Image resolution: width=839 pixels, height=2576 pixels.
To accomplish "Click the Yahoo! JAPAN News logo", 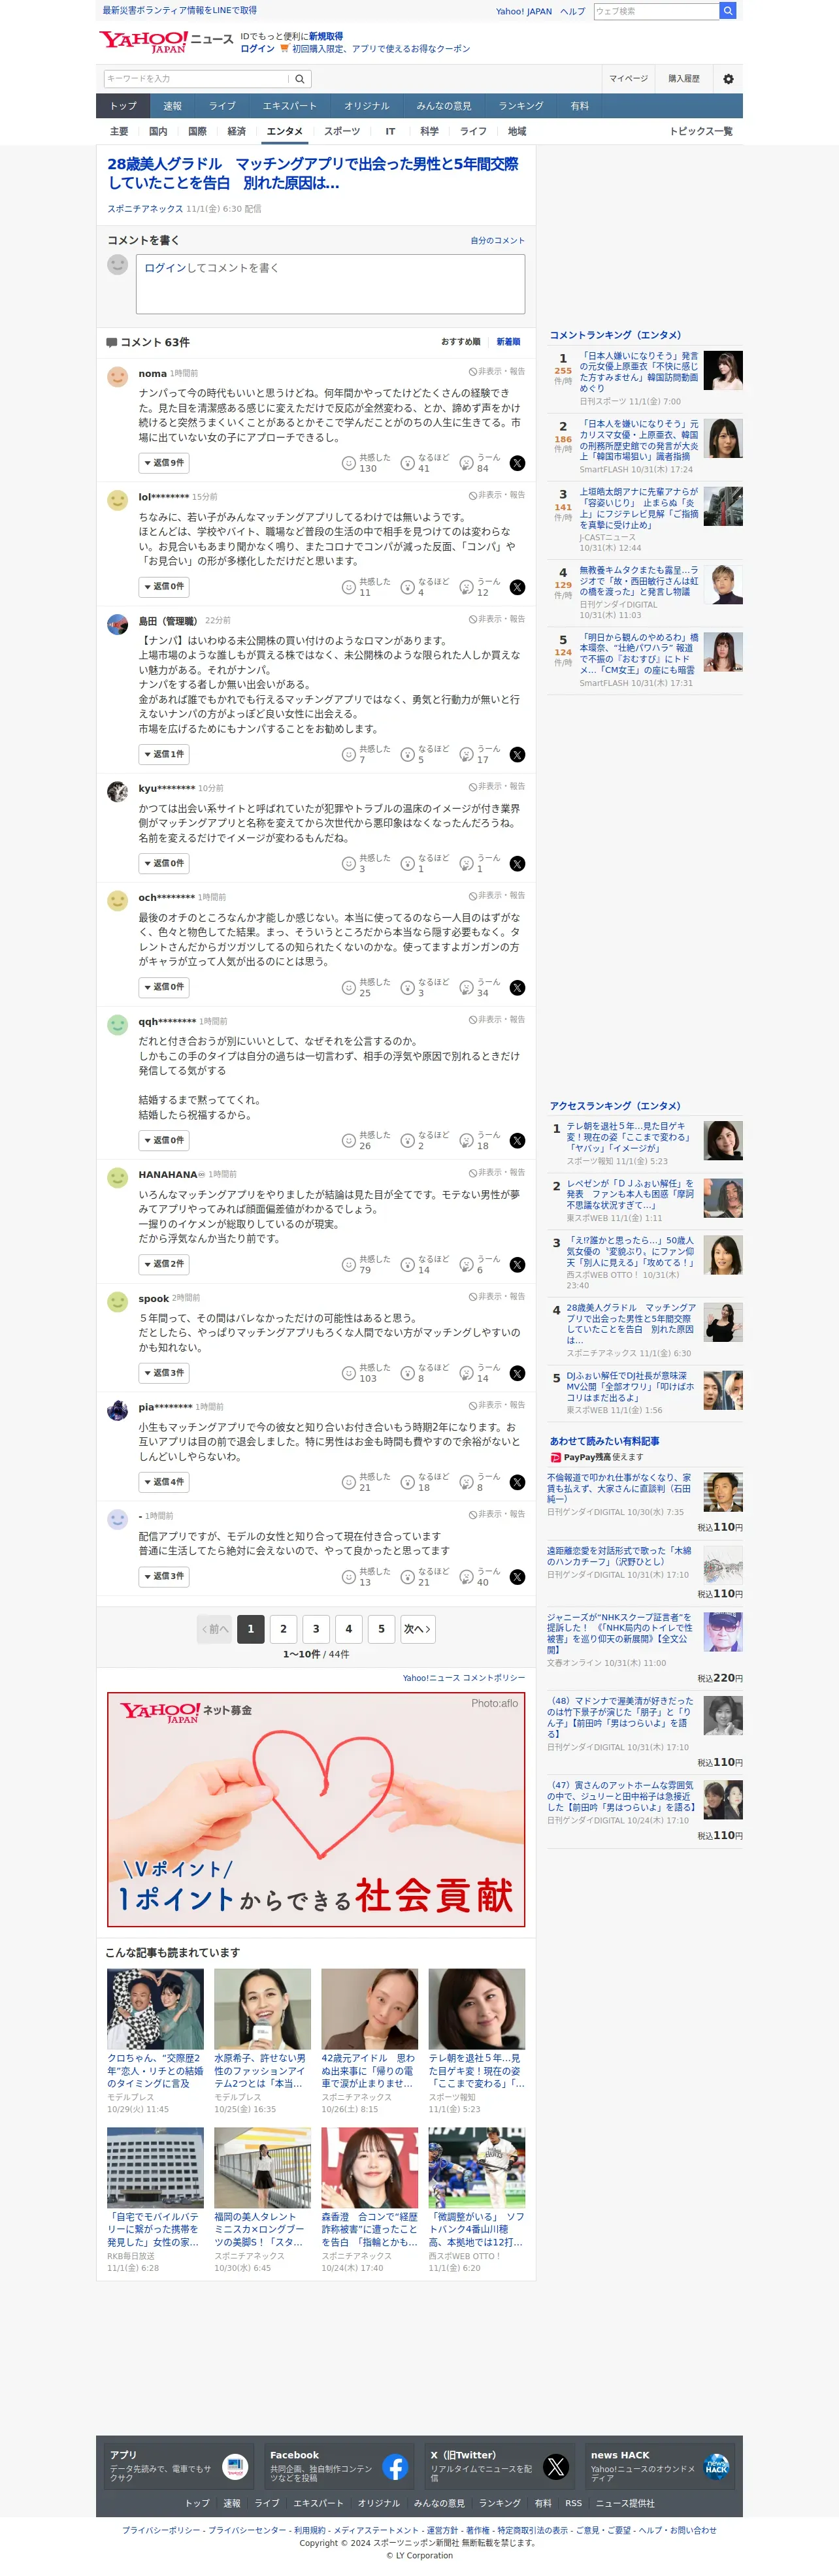I will (x=165, y=41).
